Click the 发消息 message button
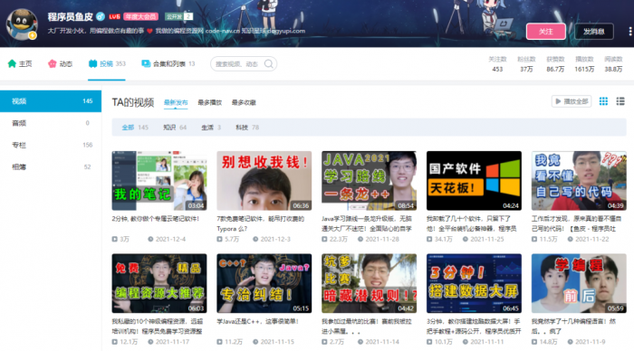Image resolution: width=634 pixels, height=351 pixels. pyautogui.click(x=593, y=32)
